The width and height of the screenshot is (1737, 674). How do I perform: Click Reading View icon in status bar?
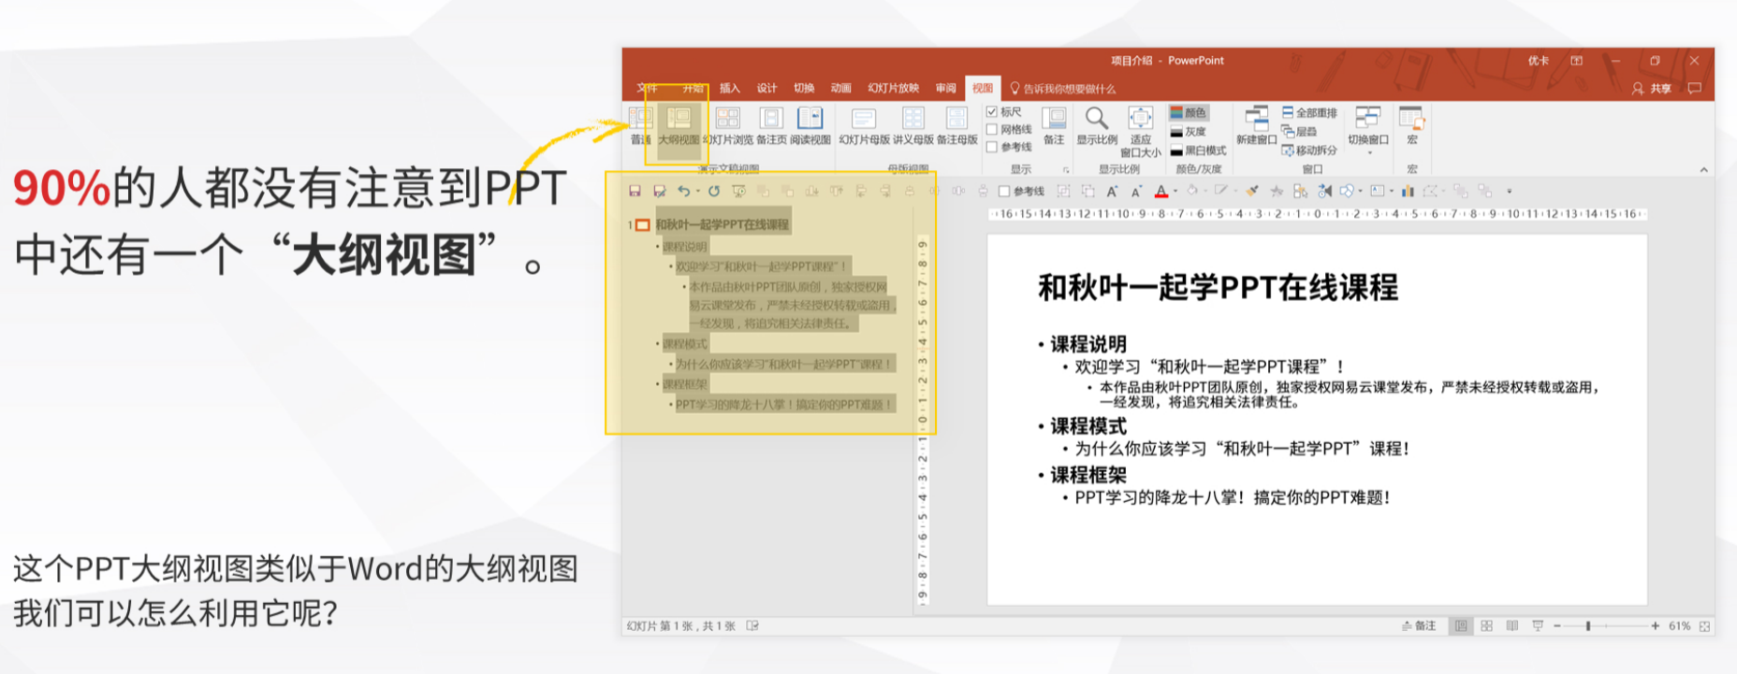click(x=1512, y=626)
